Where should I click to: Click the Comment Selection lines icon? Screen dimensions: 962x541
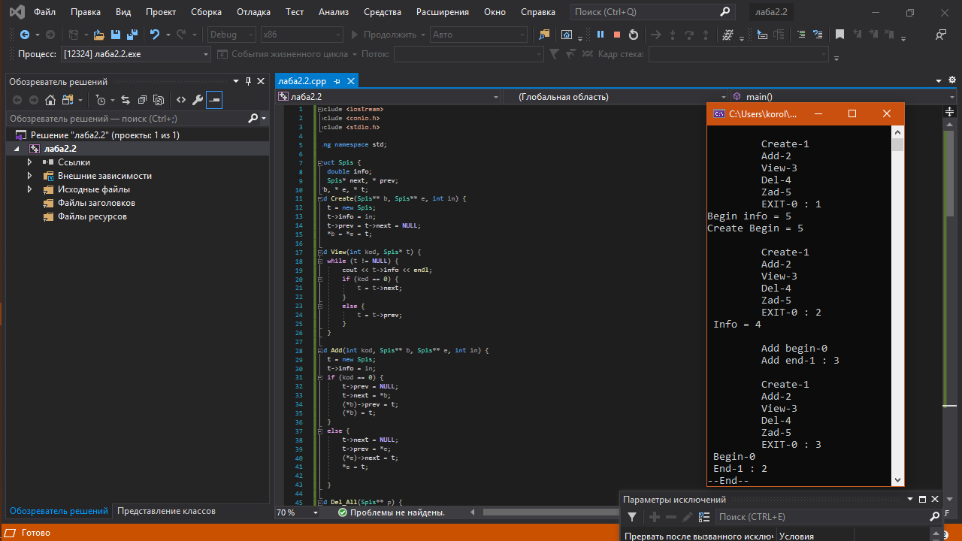(x=800, y=35)
